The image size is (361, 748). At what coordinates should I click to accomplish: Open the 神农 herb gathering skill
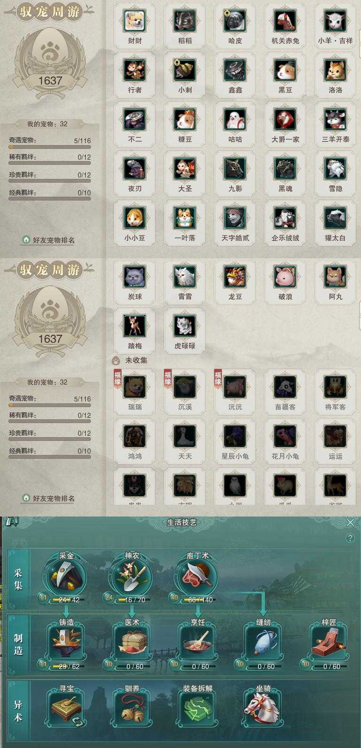(x=132, y=577)
